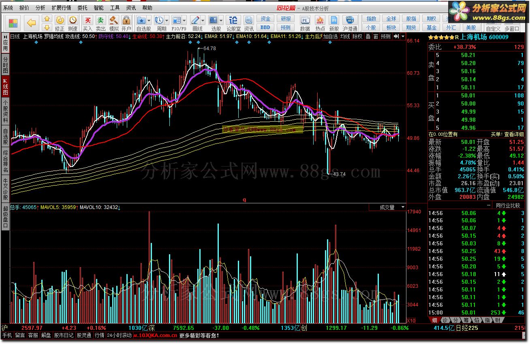Toggle 除权 ex-rights adjustment

tap(357, 36)
